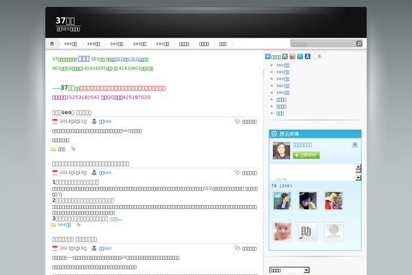The width and height of the screenshot is (412, 275).
Task: Click the green 立即收听 follow button
Action: click(306, 155)
